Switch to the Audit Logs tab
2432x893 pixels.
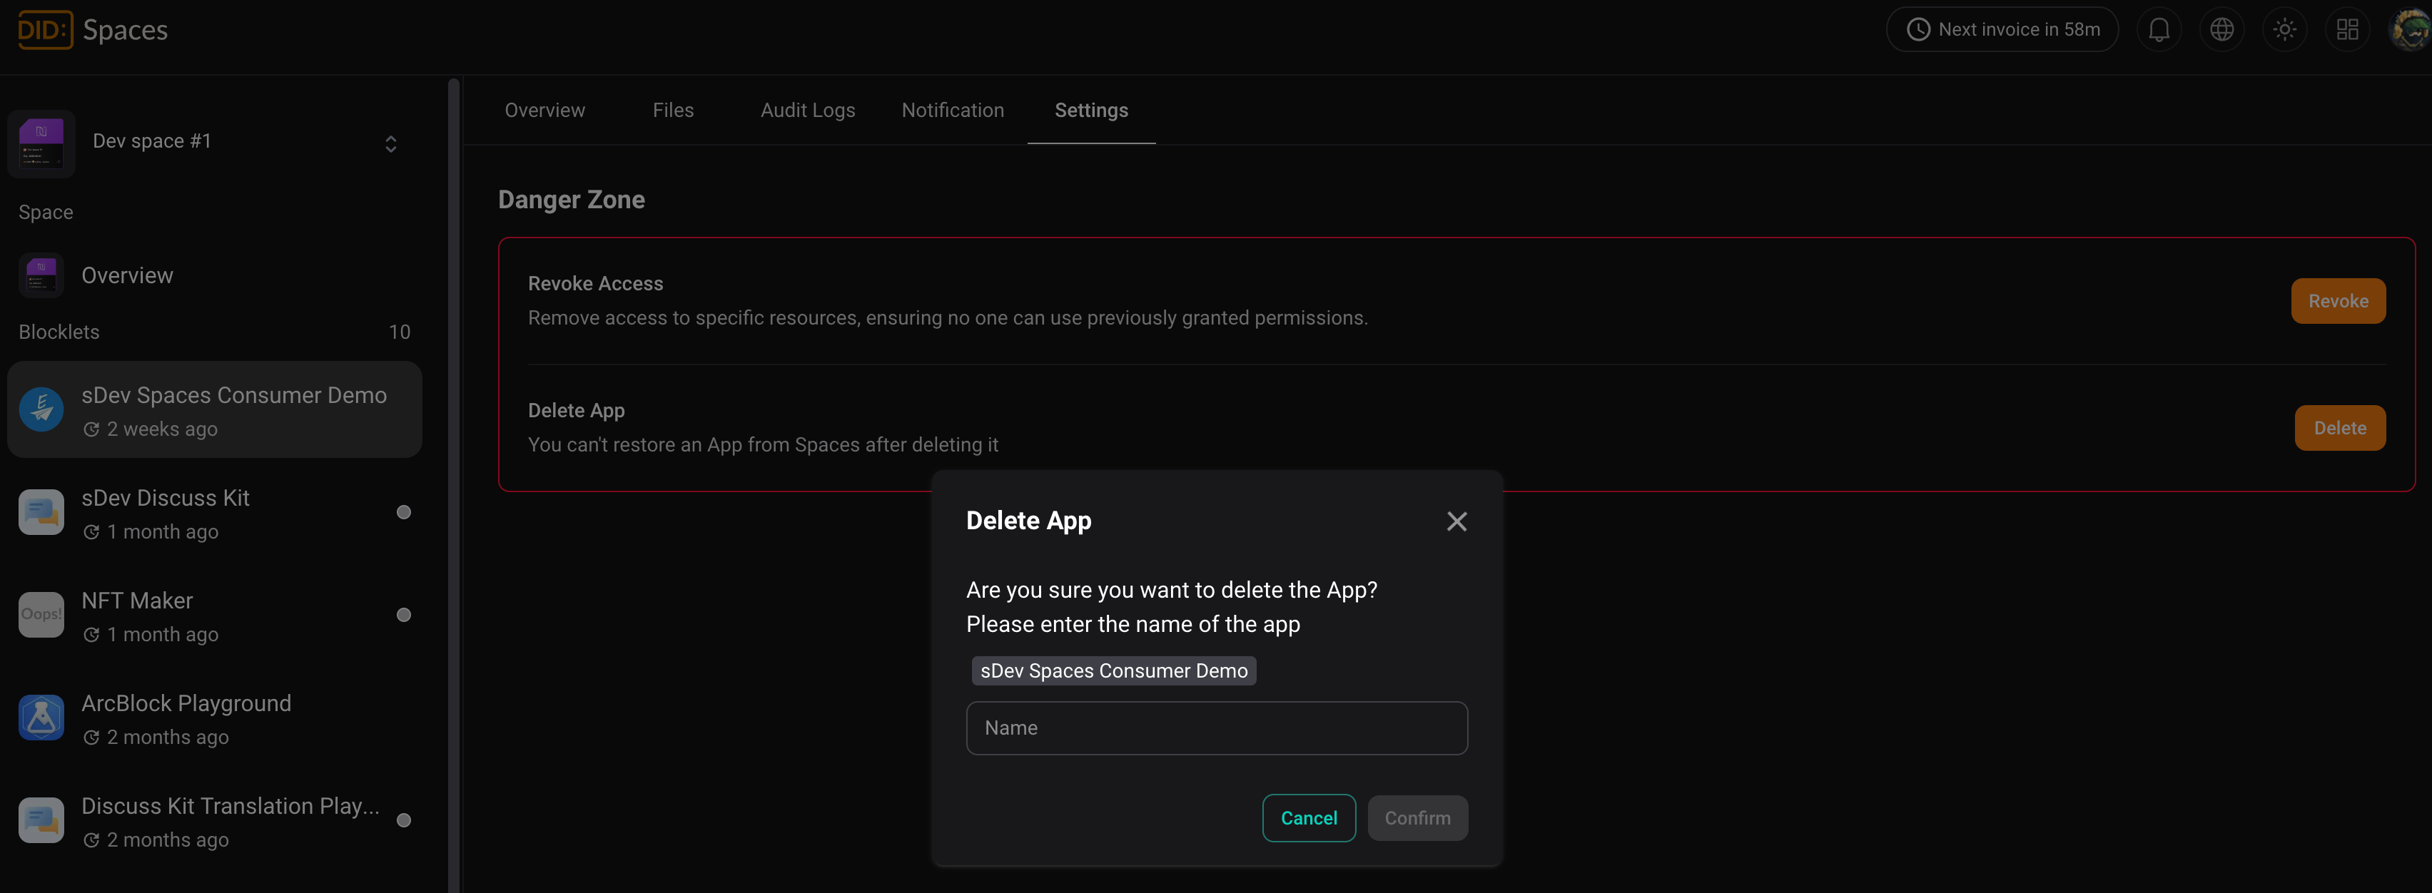point(807,111)
